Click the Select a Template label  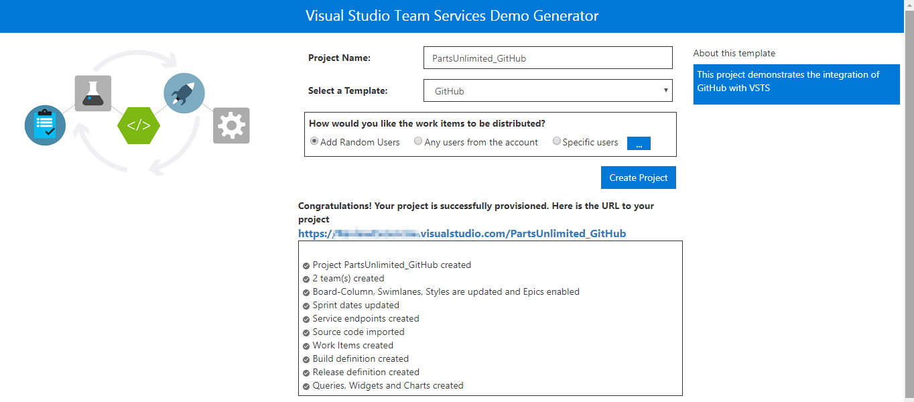tap(348, 90)
